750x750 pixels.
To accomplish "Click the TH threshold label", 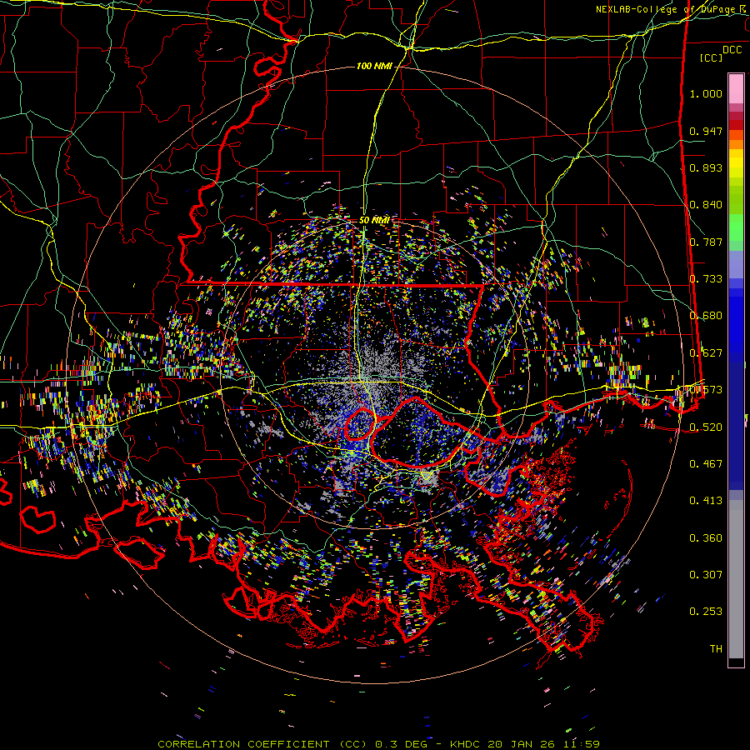I will [716, 649].
